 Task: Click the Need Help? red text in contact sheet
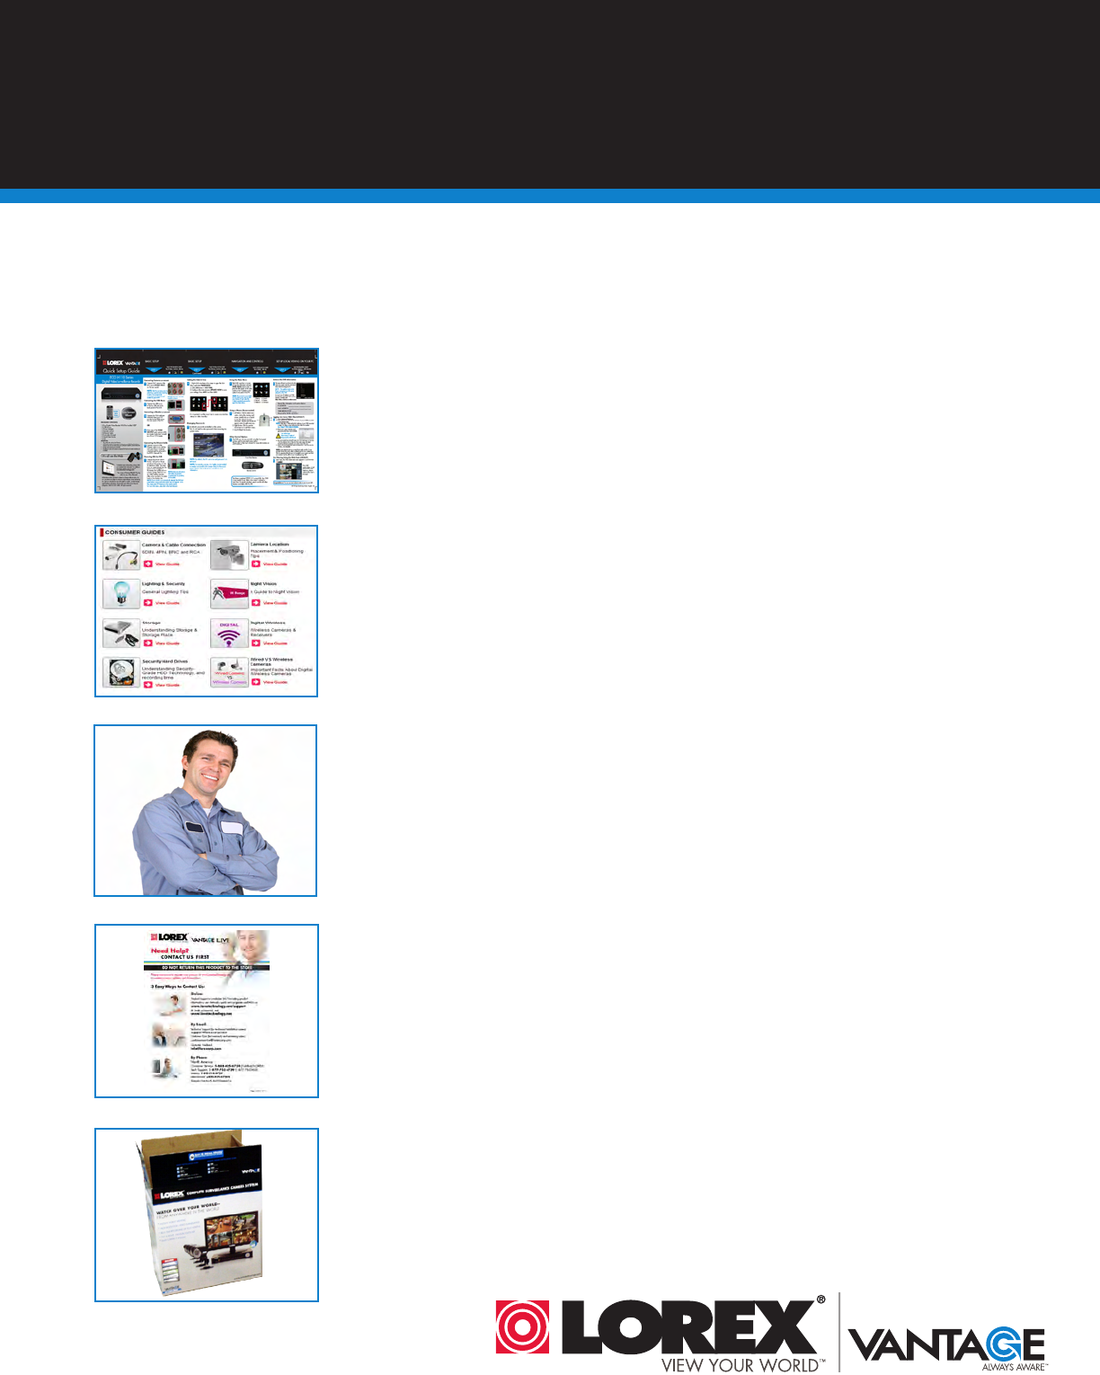(170, 950)
